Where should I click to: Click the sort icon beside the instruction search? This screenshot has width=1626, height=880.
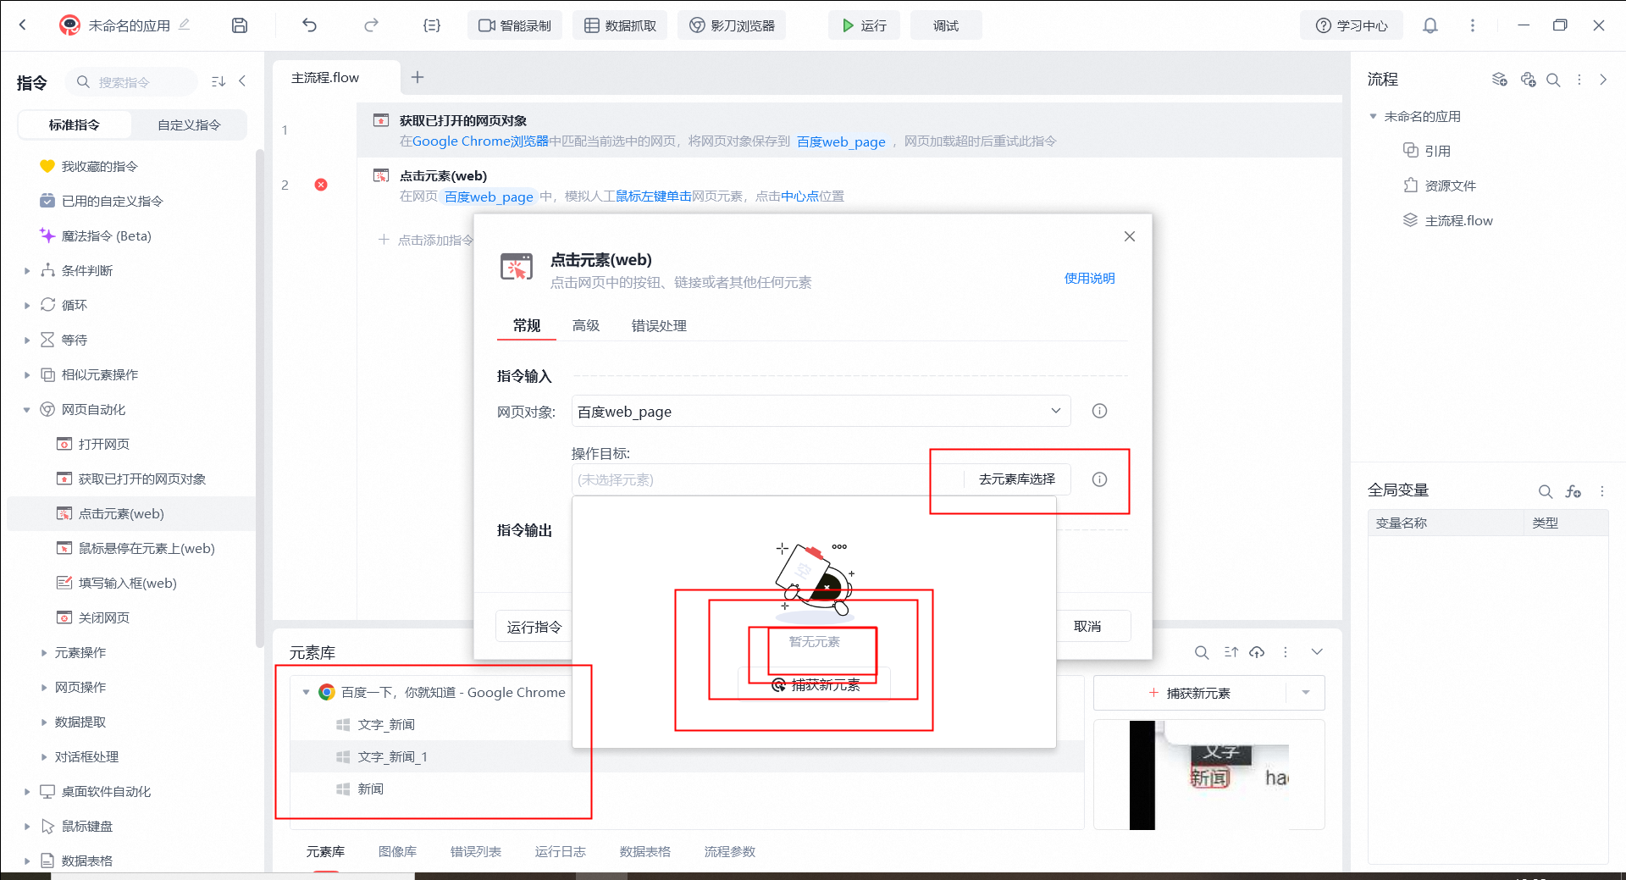(218, 81)
